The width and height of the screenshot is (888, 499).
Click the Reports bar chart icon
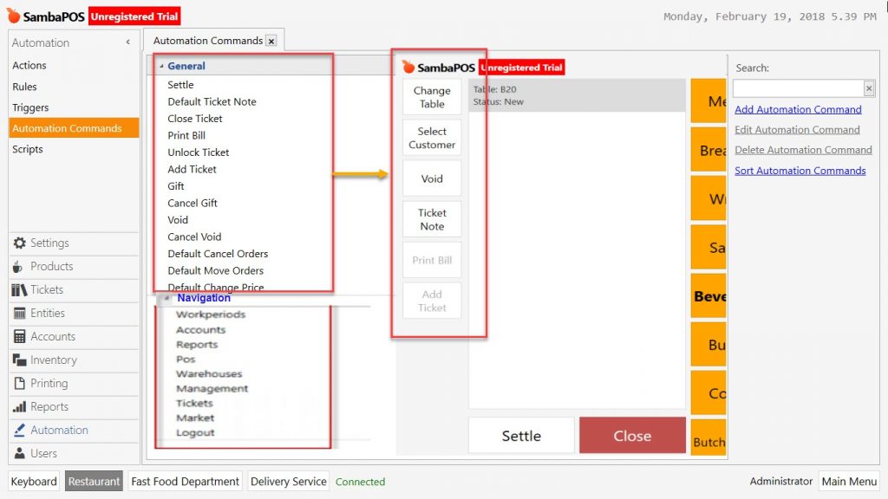pyautogui.click(x=20, y=407)
